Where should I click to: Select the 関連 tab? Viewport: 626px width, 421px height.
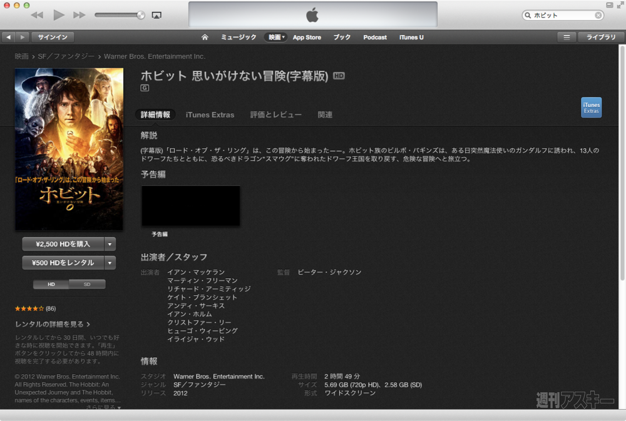click(325, 114)
